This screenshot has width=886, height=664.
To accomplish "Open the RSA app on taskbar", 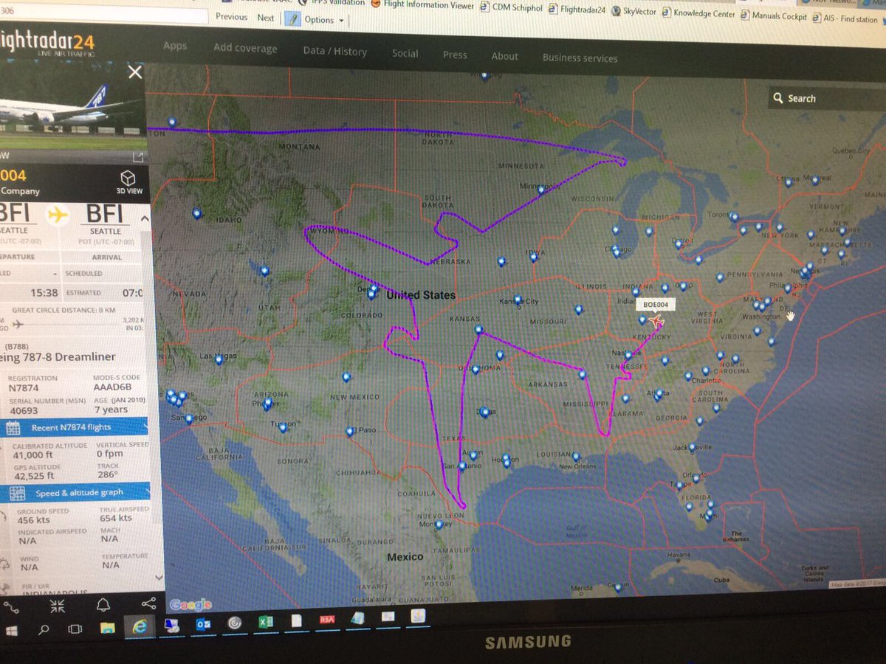I will tap(327, 620).
